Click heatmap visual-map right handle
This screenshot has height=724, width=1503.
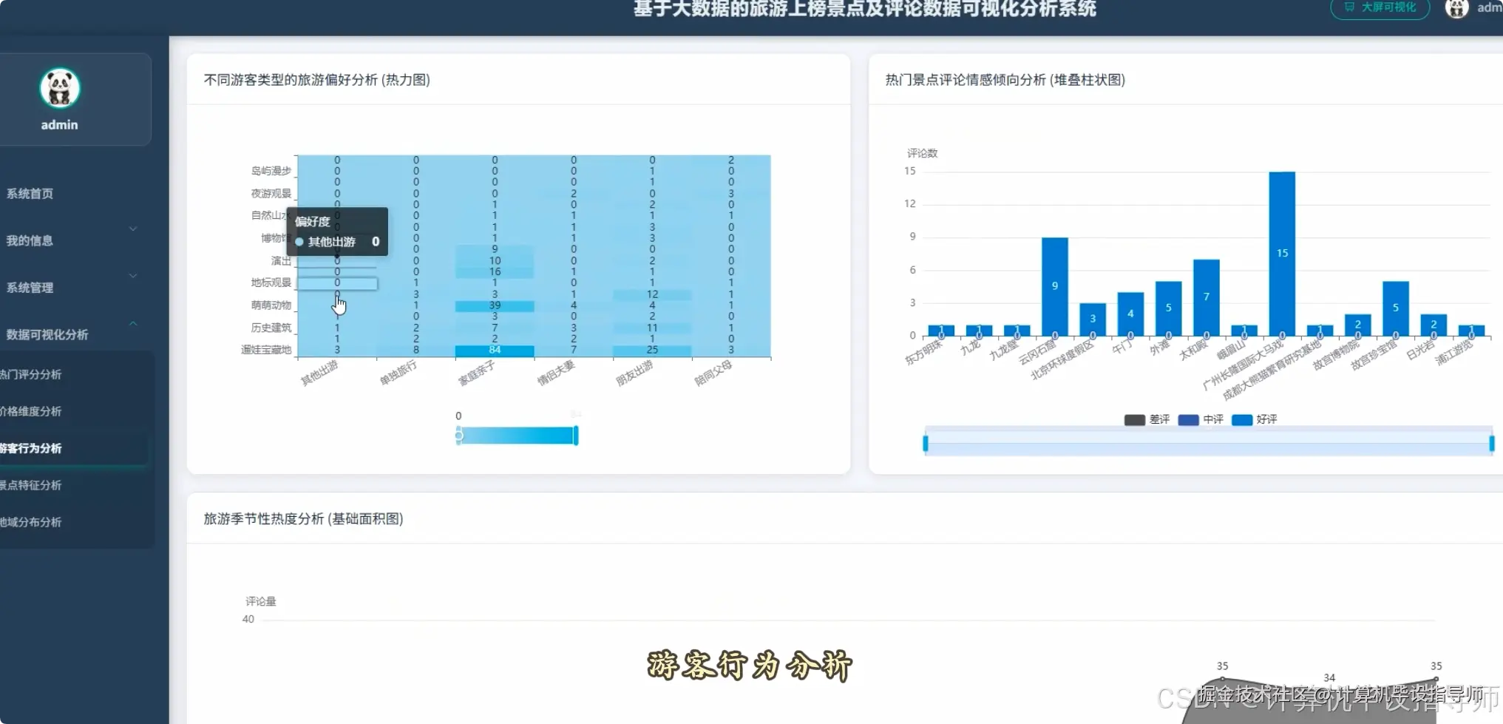pos(576,436)
